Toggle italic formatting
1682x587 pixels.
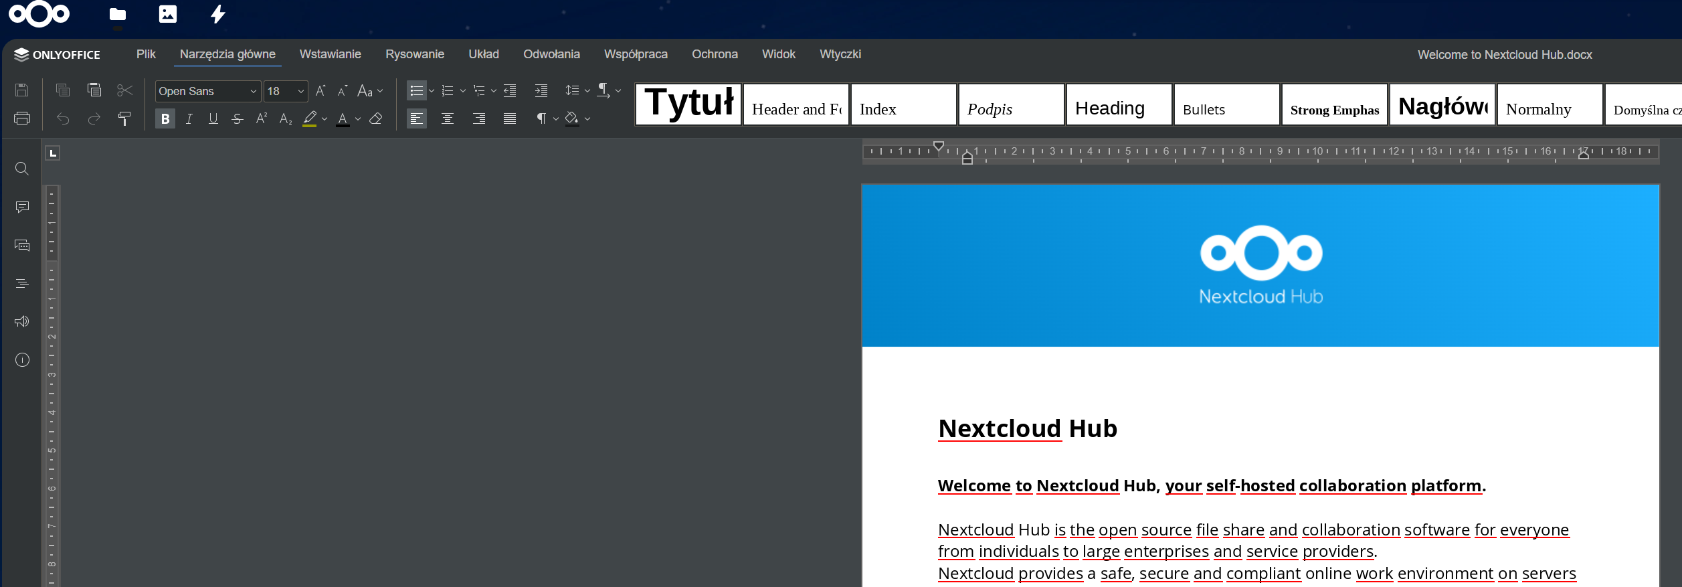pyautogui.click(x=189, y=118)
